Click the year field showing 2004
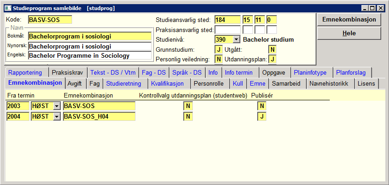The height and width of the screenshot is (185, 389). tap(18, 116)
